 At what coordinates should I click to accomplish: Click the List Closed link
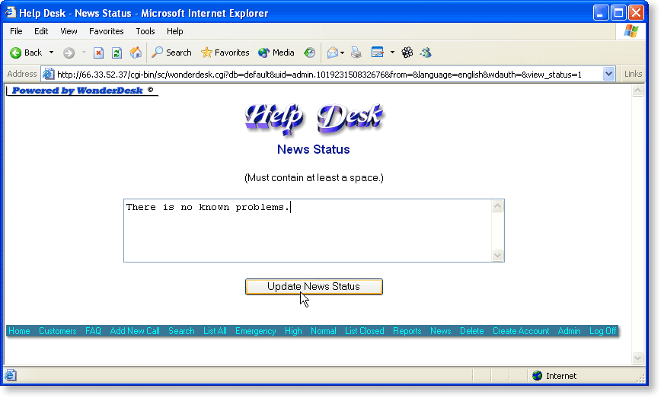(x=364, y=331)
